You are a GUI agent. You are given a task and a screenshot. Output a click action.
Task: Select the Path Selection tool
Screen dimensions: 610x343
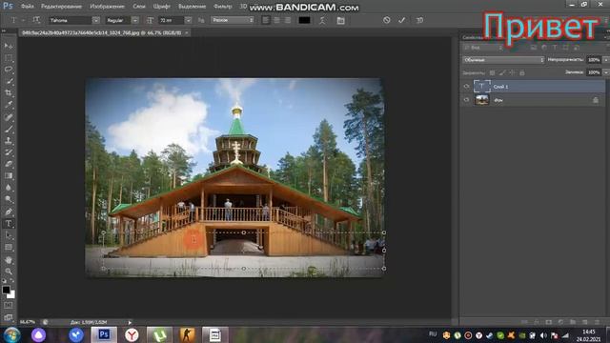(9, 235)
